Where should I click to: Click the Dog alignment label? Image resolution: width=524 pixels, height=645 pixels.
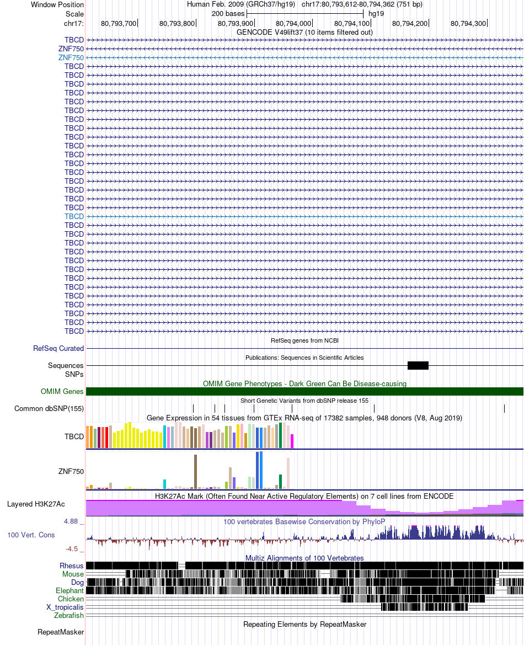[77, 583]
